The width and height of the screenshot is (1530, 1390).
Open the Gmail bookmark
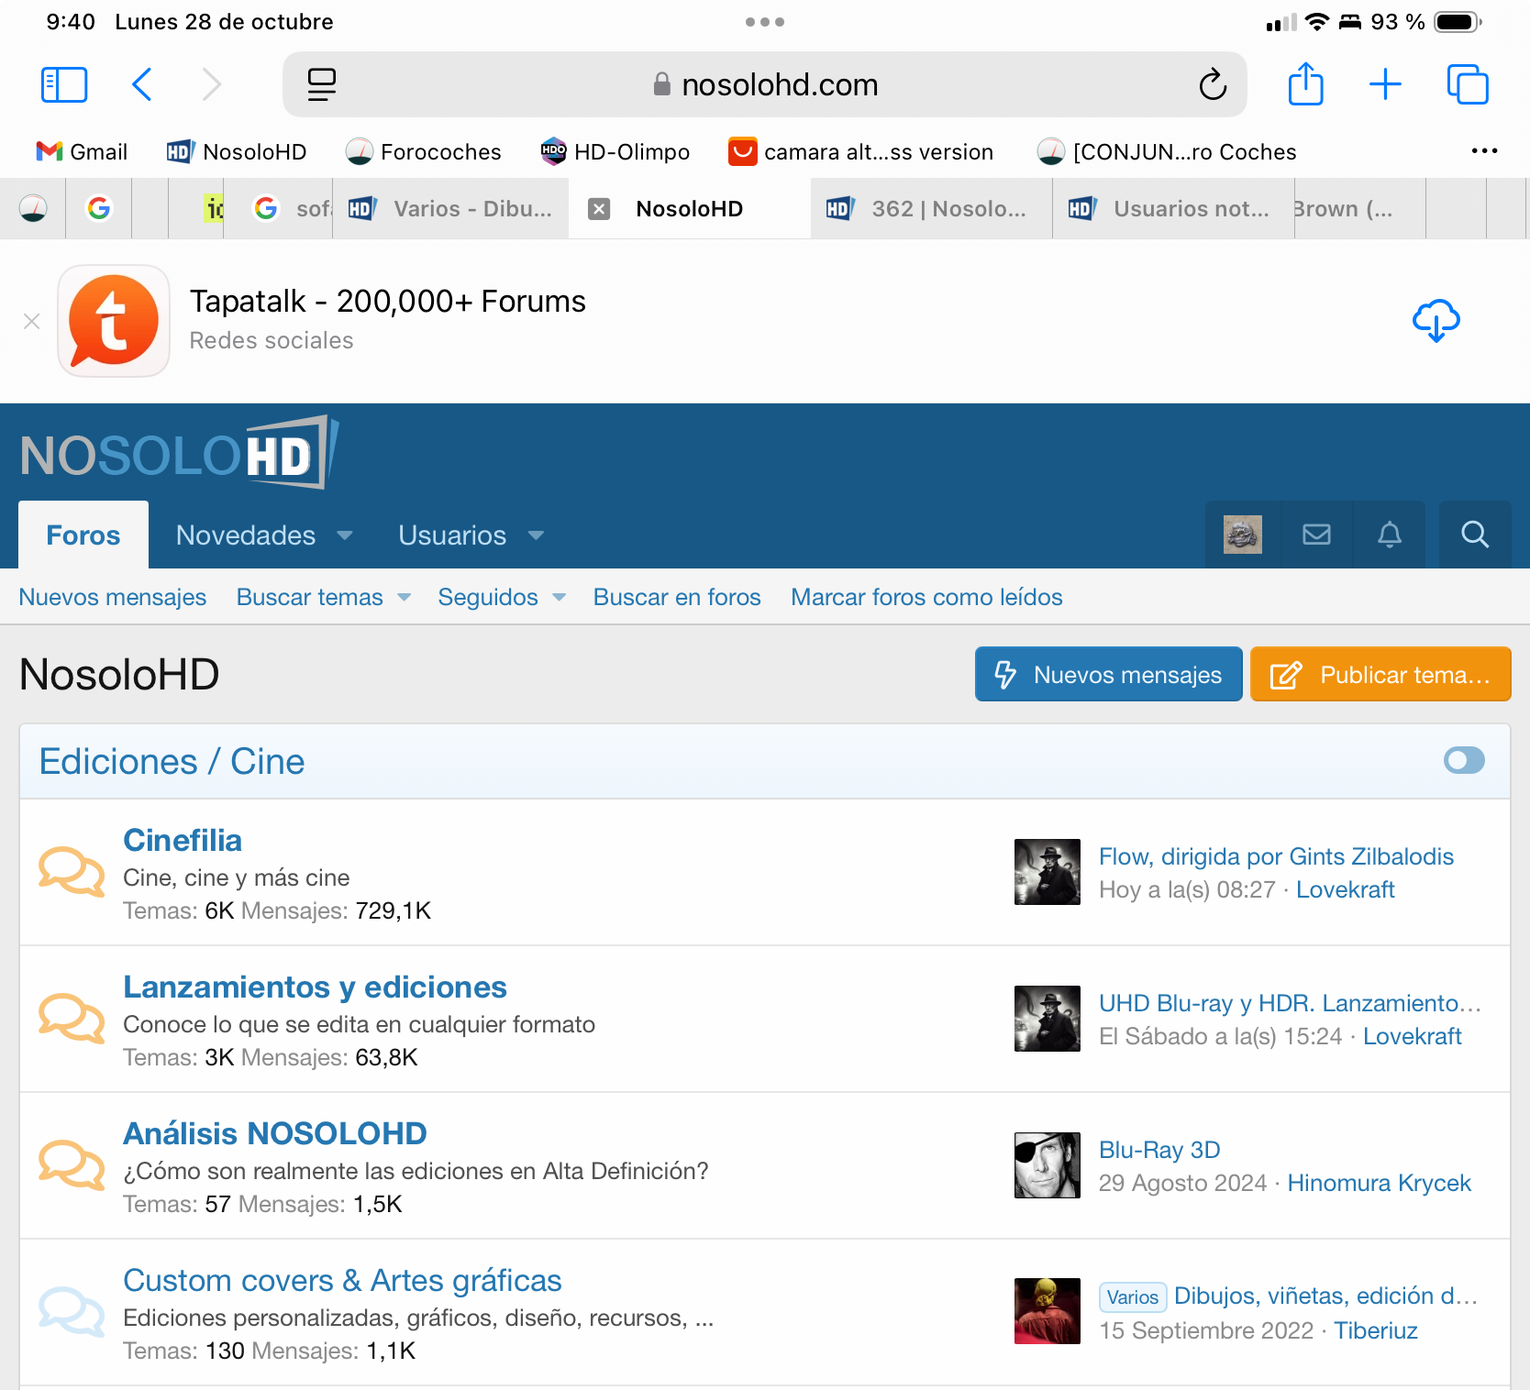[82, 151]
